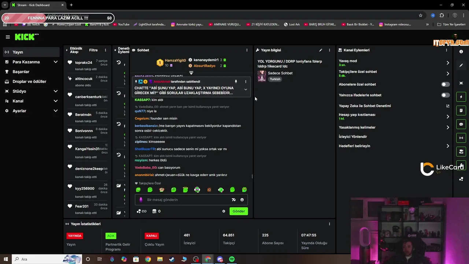
Task: Click the Filtre button in Etkinlik Akışı
Action: coord(93,50)
